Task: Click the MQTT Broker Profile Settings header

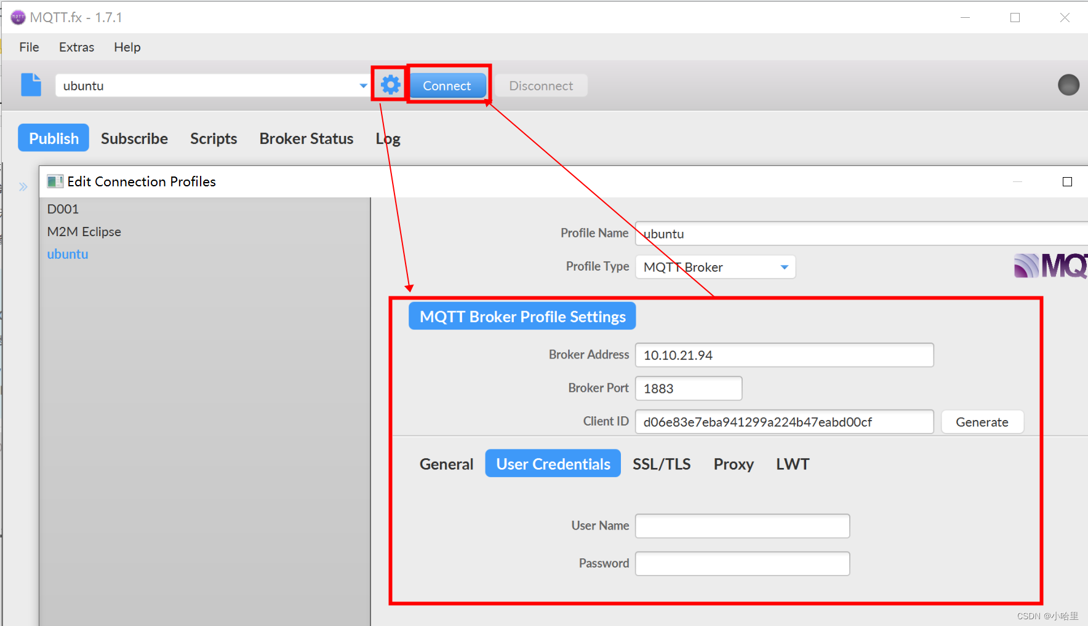Action: tap(522, 316)
